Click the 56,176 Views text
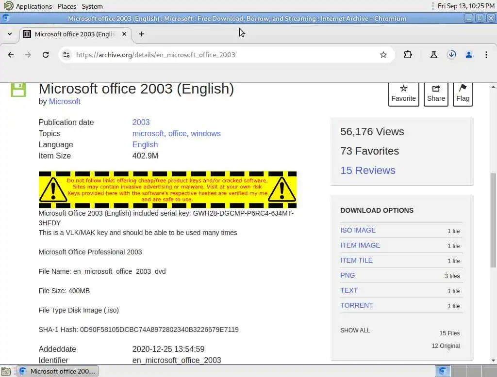 tap(372, 132)
